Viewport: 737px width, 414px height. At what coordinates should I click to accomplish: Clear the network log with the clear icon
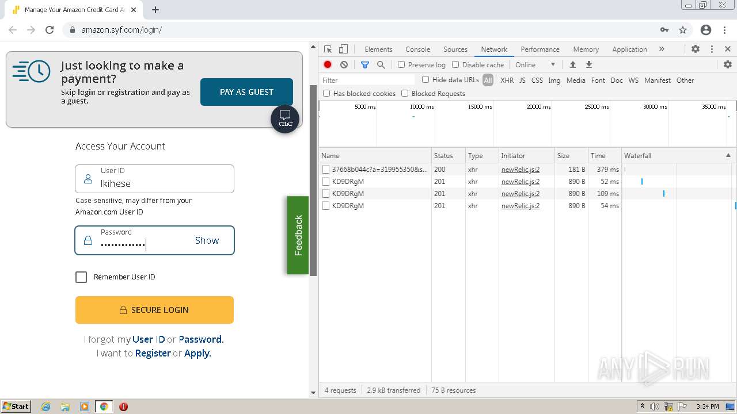pos(344,65)
